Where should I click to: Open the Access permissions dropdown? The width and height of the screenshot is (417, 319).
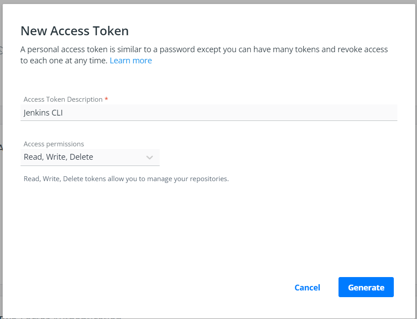click(90, 157)
